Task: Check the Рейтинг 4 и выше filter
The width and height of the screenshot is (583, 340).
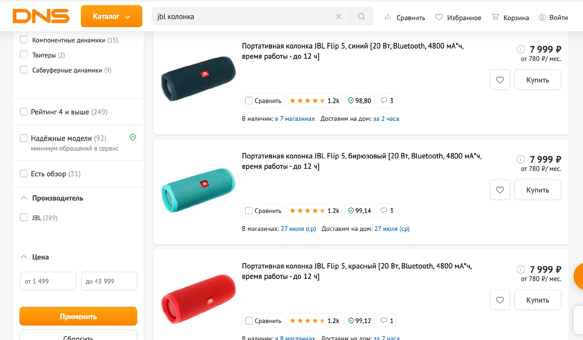Action: (x=23, y=112)
